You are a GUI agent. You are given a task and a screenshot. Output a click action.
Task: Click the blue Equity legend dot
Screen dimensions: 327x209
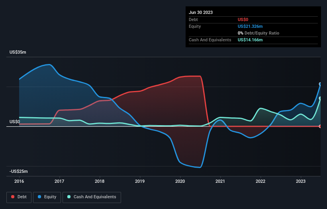tap(39, 197)
